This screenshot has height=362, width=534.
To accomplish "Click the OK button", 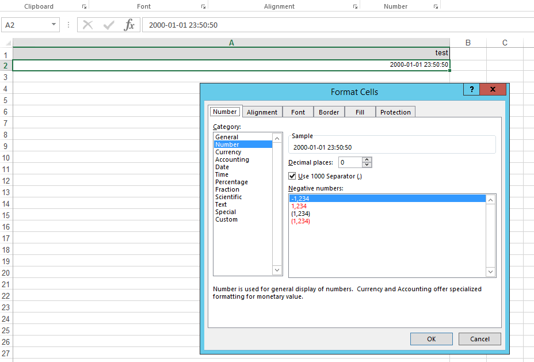I will [431, 338].
